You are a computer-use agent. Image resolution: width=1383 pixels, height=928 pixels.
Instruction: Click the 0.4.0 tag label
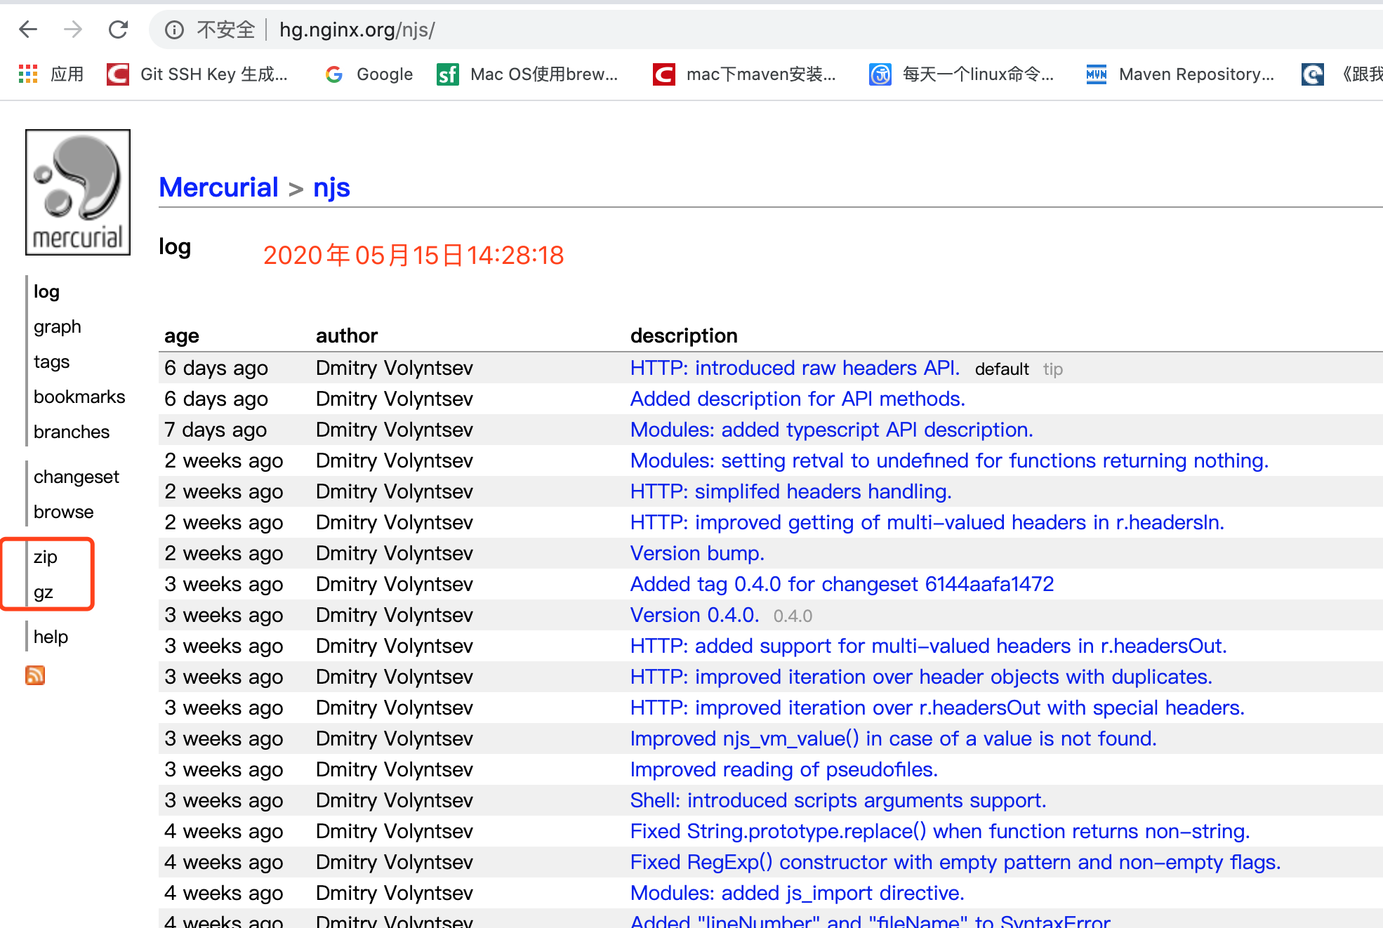pos(793,616)
